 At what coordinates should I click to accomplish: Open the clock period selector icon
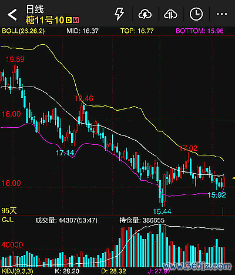click(196, 14)
